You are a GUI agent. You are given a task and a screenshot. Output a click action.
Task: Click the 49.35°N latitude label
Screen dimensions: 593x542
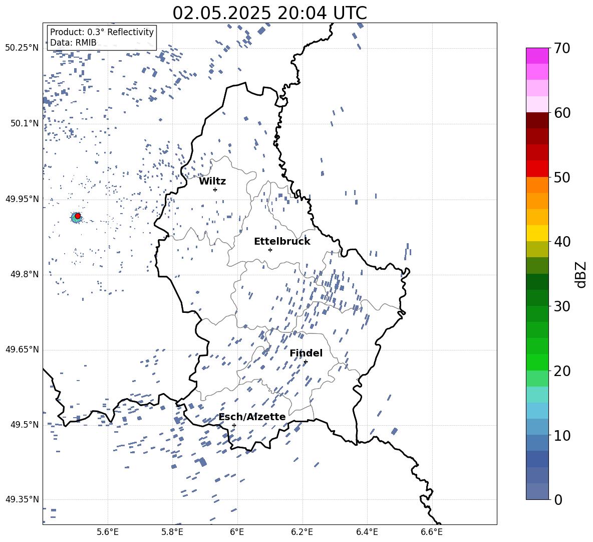(22, 499)
